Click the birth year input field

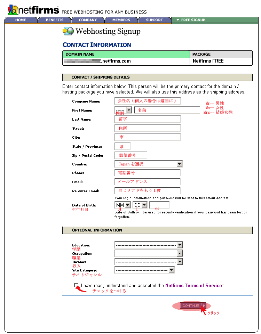click(x=159, y=205)
